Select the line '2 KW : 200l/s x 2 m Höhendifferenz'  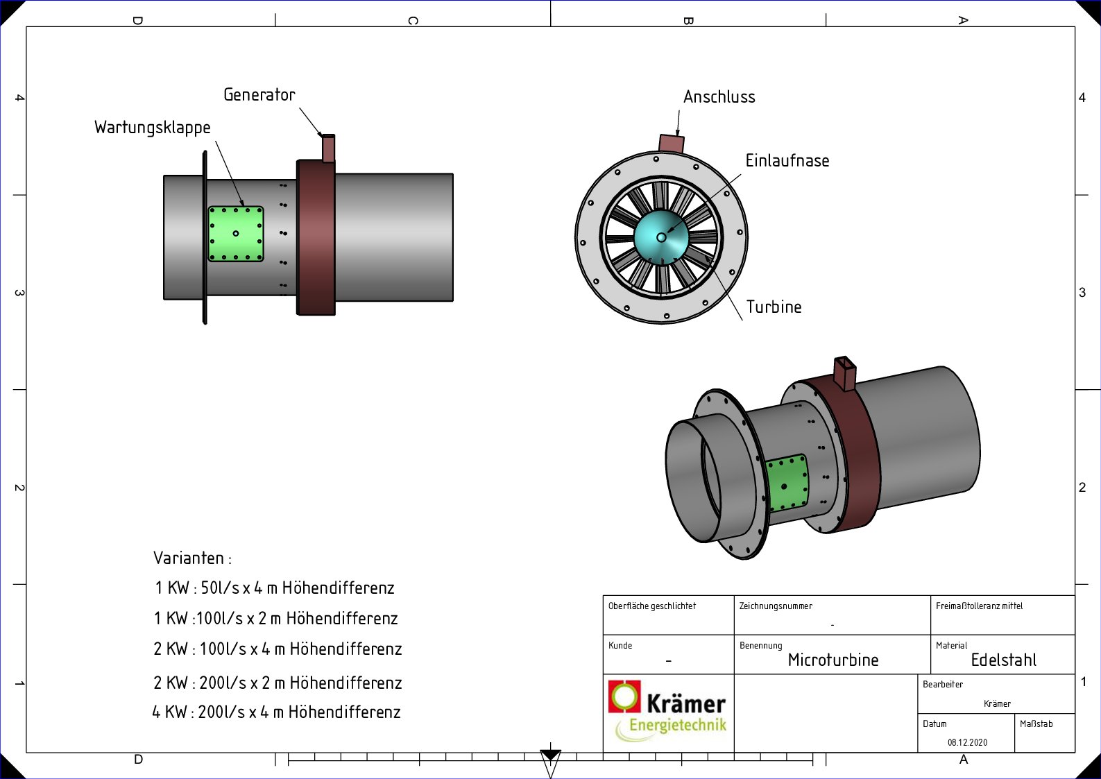[278, 683]
